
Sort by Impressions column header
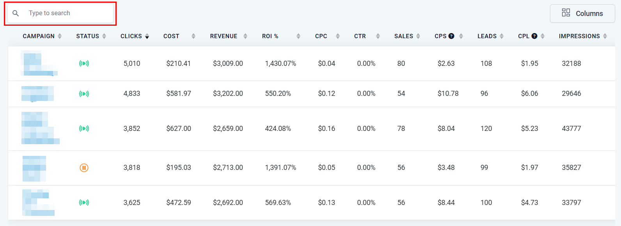[x=579, y=36]
